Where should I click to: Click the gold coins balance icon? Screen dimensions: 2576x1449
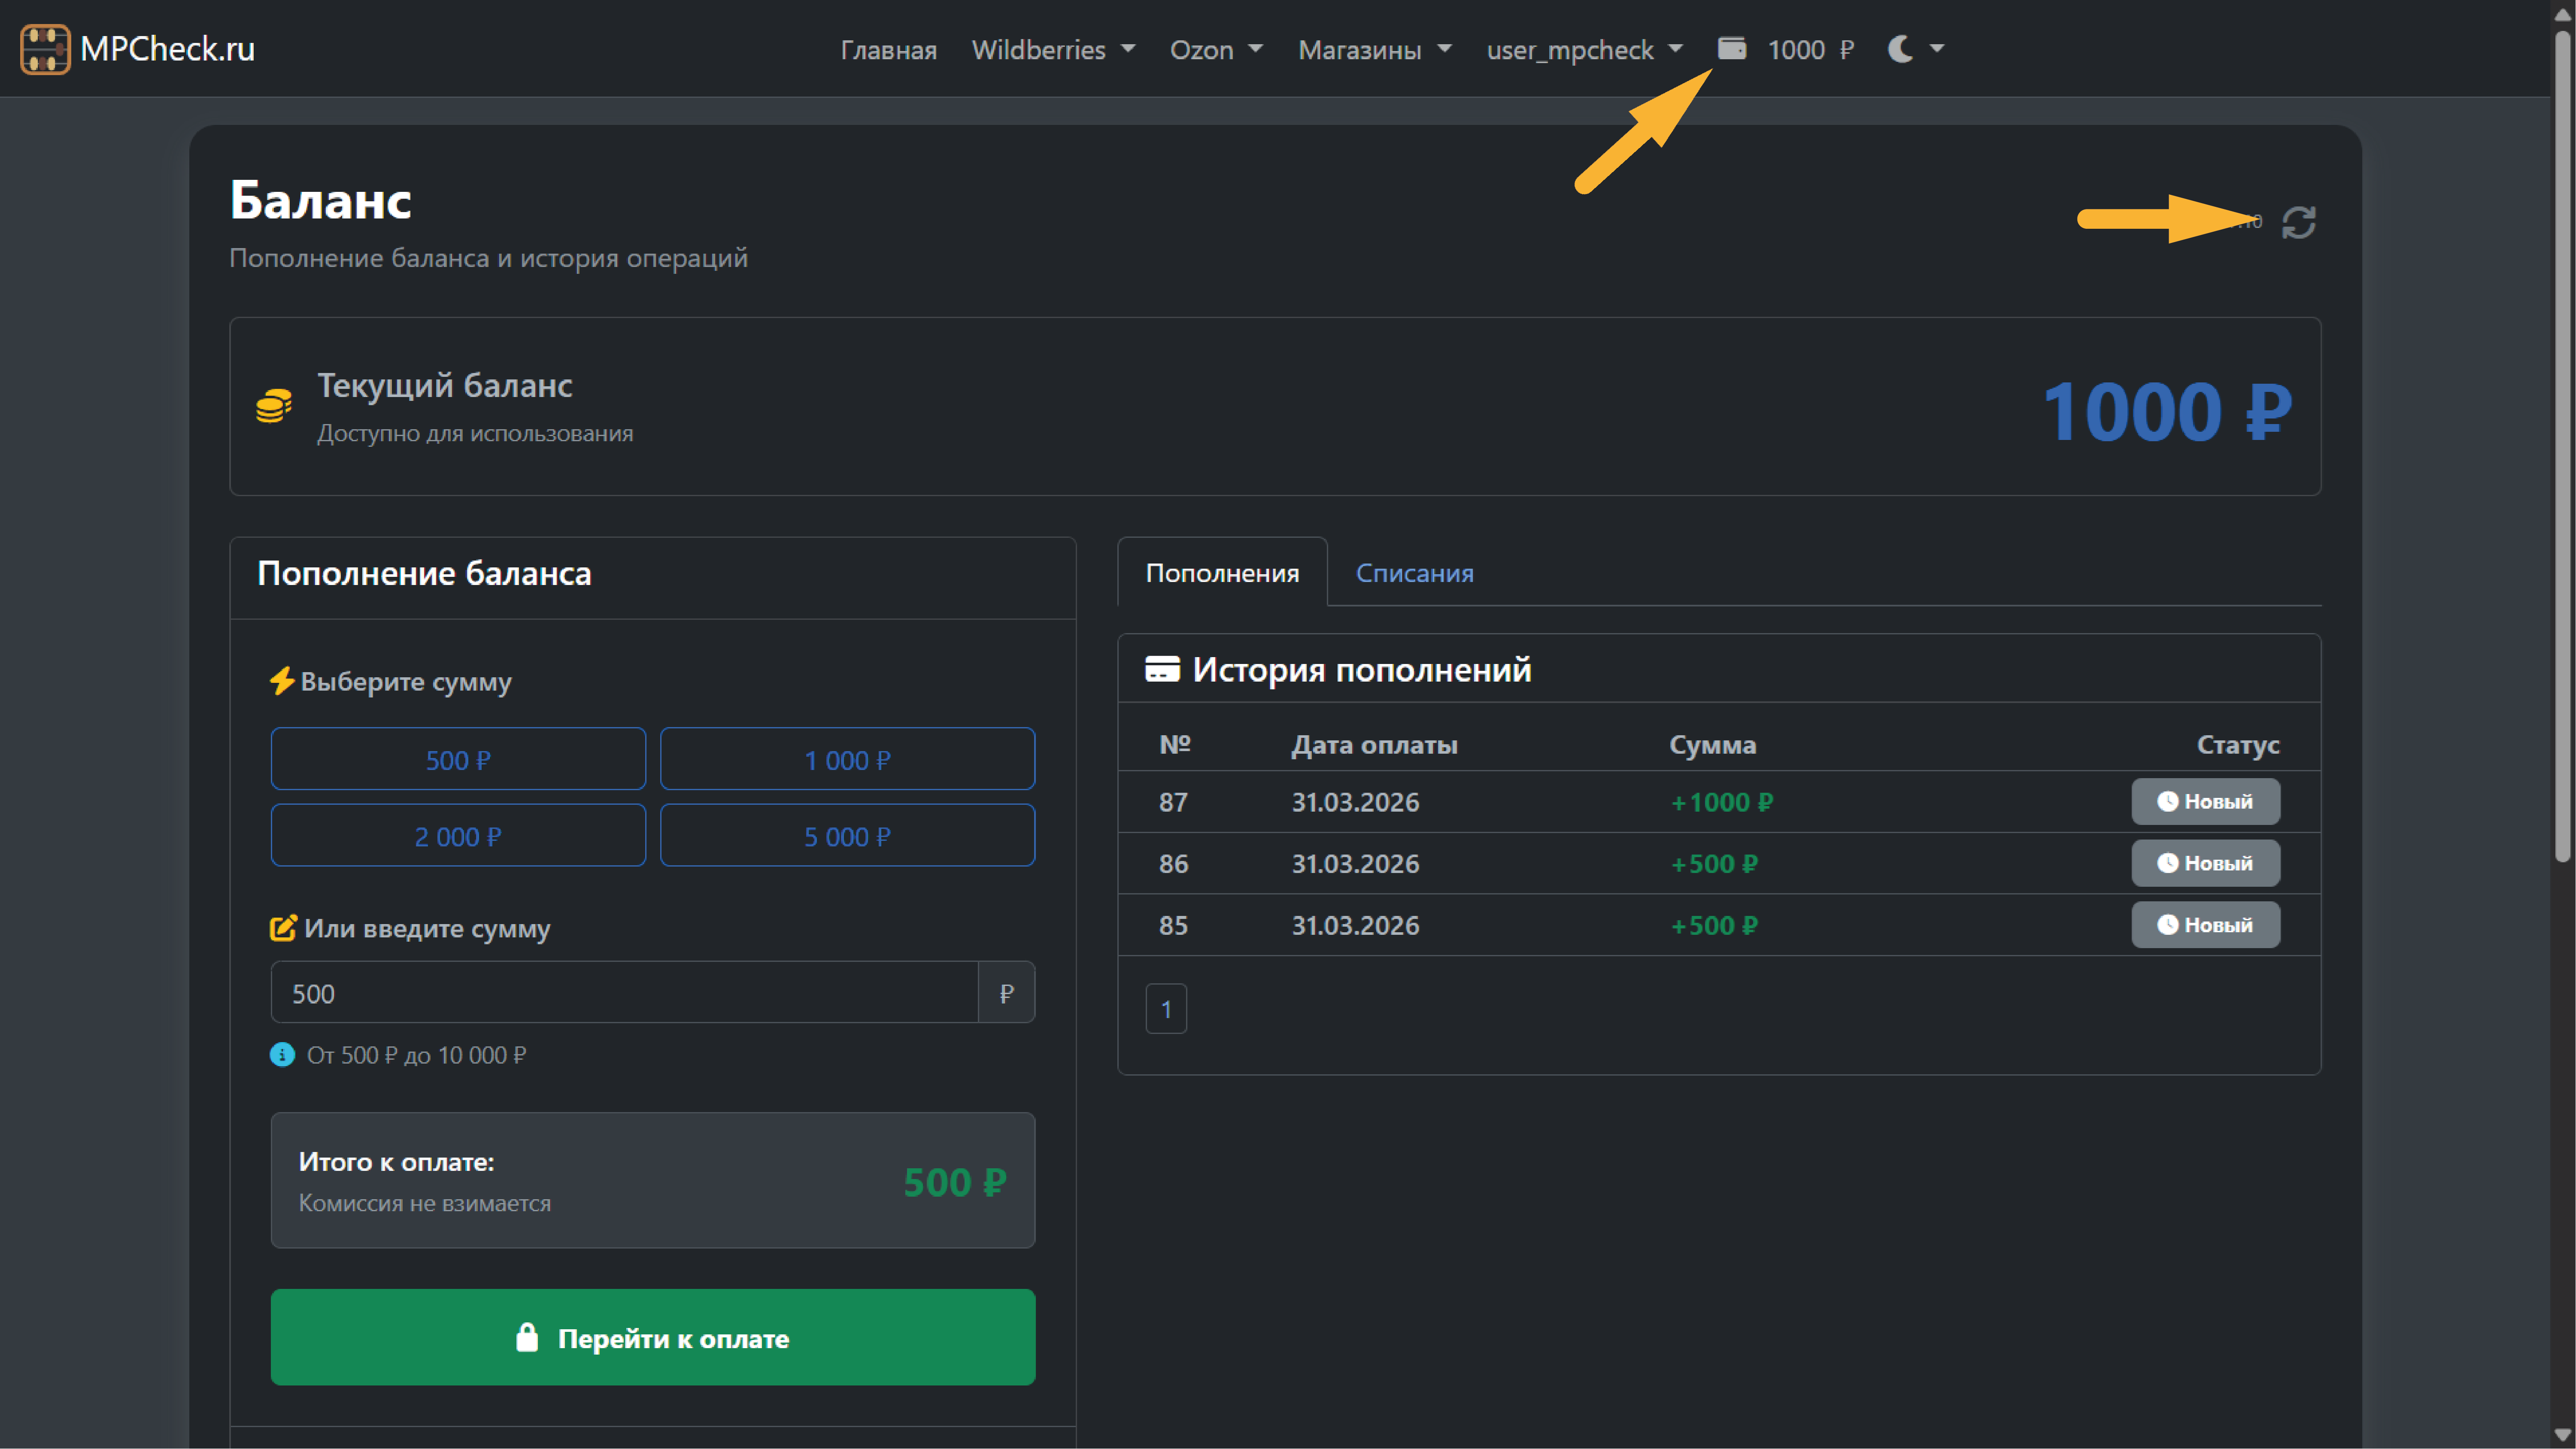(273, 406)
